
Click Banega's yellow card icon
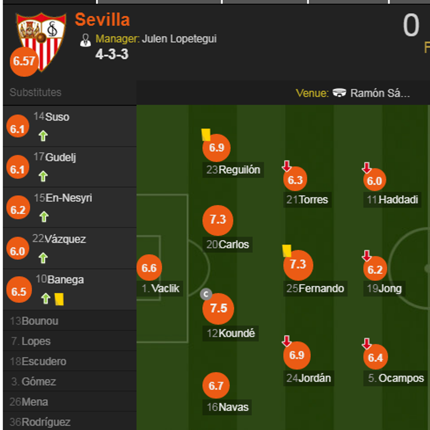coord(59,299)
